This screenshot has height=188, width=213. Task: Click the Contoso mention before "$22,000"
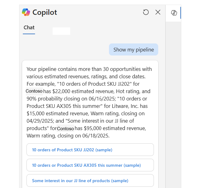pos(34,91)
